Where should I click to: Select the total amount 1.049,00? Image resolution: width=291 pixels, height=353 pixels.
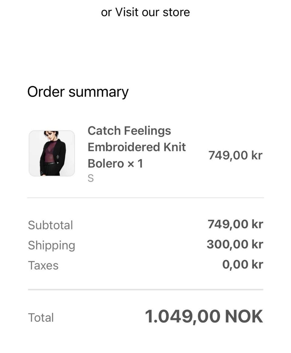click(x=182, y=316)
